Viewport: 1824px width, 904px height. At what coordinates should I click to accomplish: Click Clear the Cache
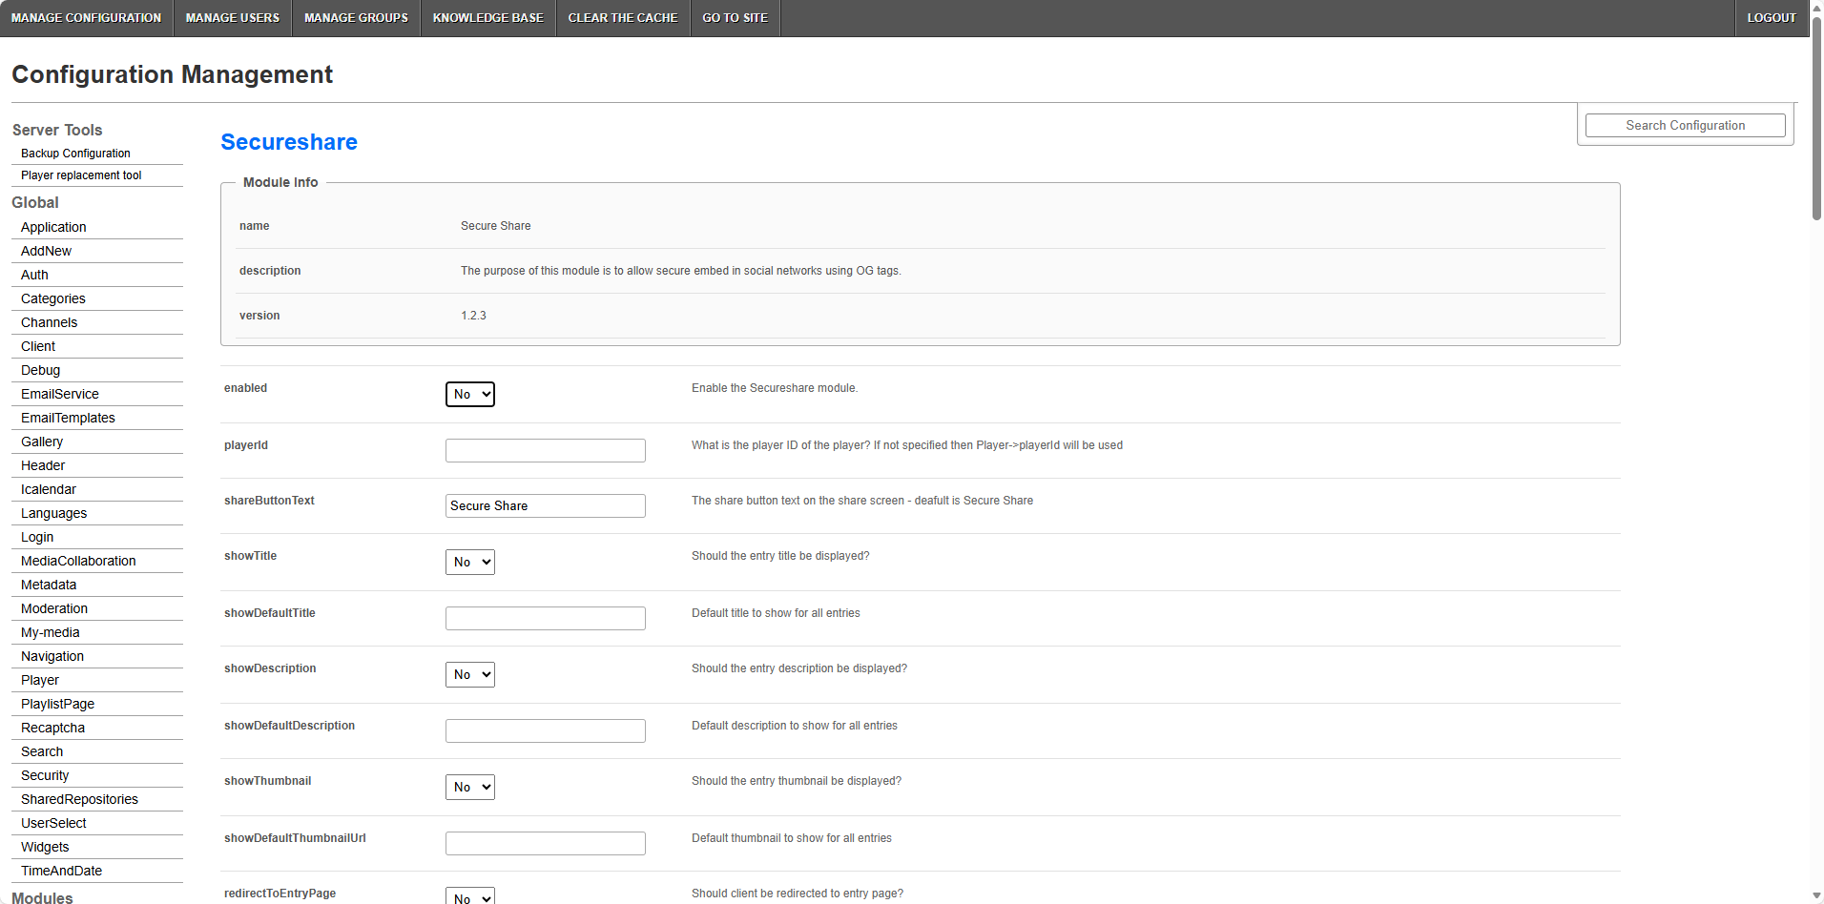click(623, 18)
